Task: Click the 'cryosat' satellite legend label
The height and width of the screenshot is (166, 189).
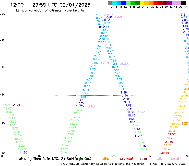Action: (127, 159)
